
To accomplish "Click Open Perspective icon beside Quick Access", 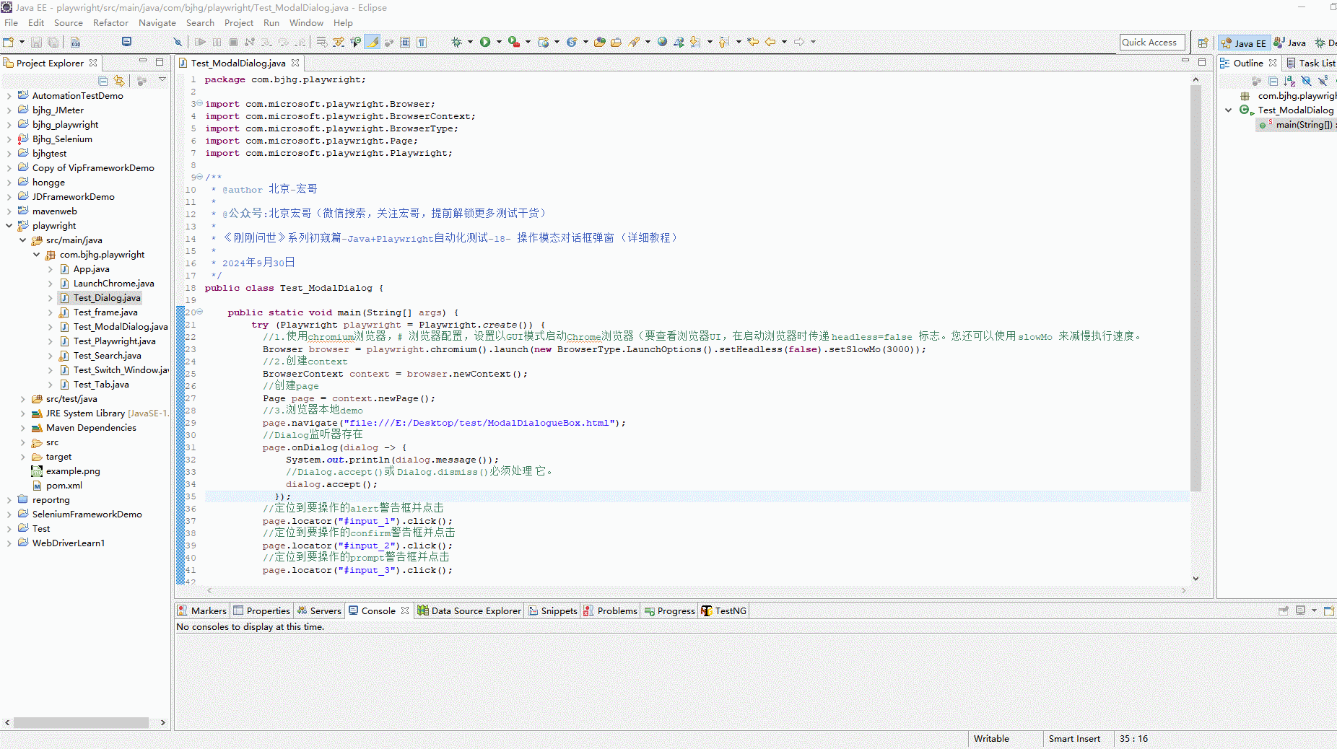I will tap(1203, 43).
